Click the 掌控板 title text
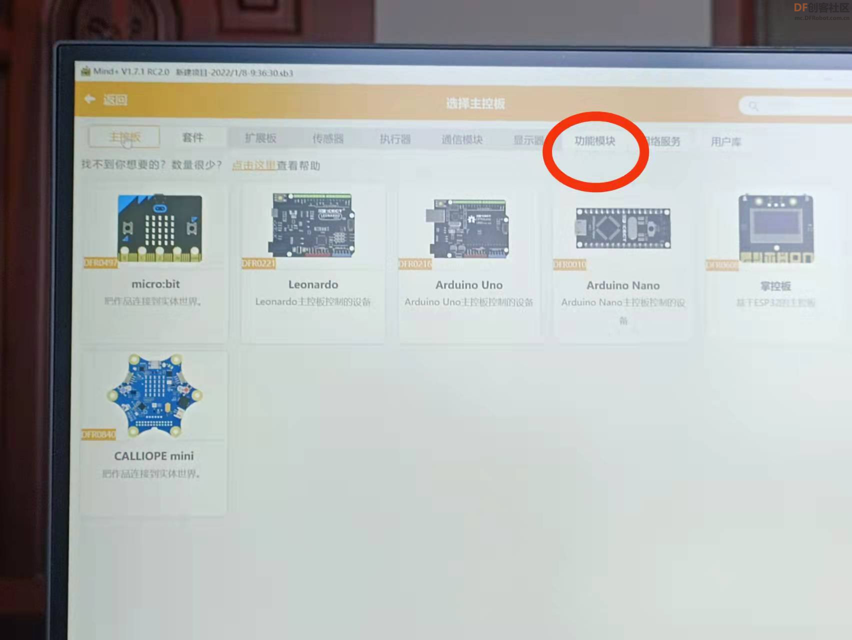This screenshot has width=852, height=640. coord(775,286)
